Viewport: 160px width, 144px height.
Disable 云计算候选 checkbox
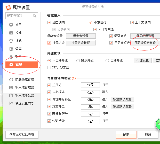(x=95, y=29)
